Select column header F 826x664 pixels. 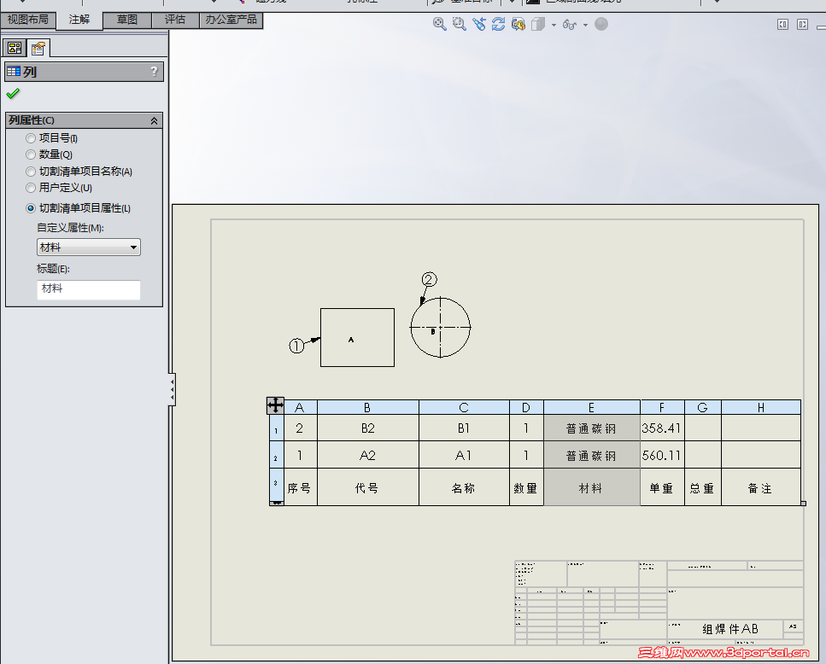pos(662,408)
